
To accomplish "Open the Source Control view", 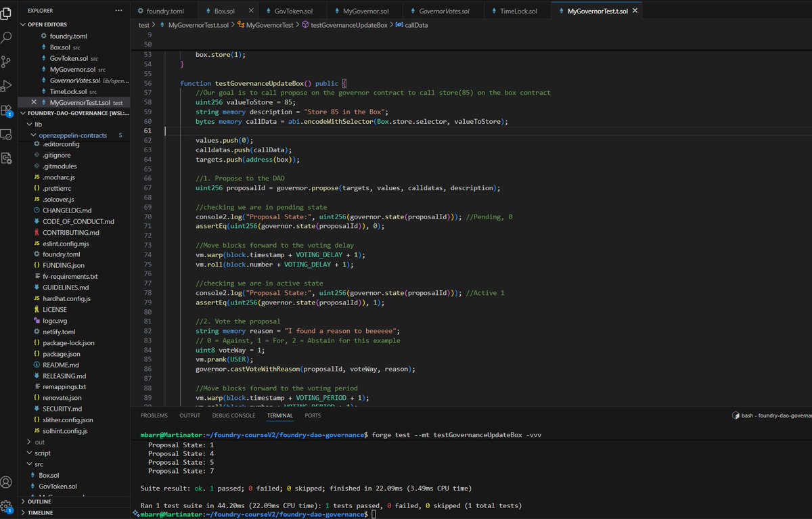I will [7, 62].
